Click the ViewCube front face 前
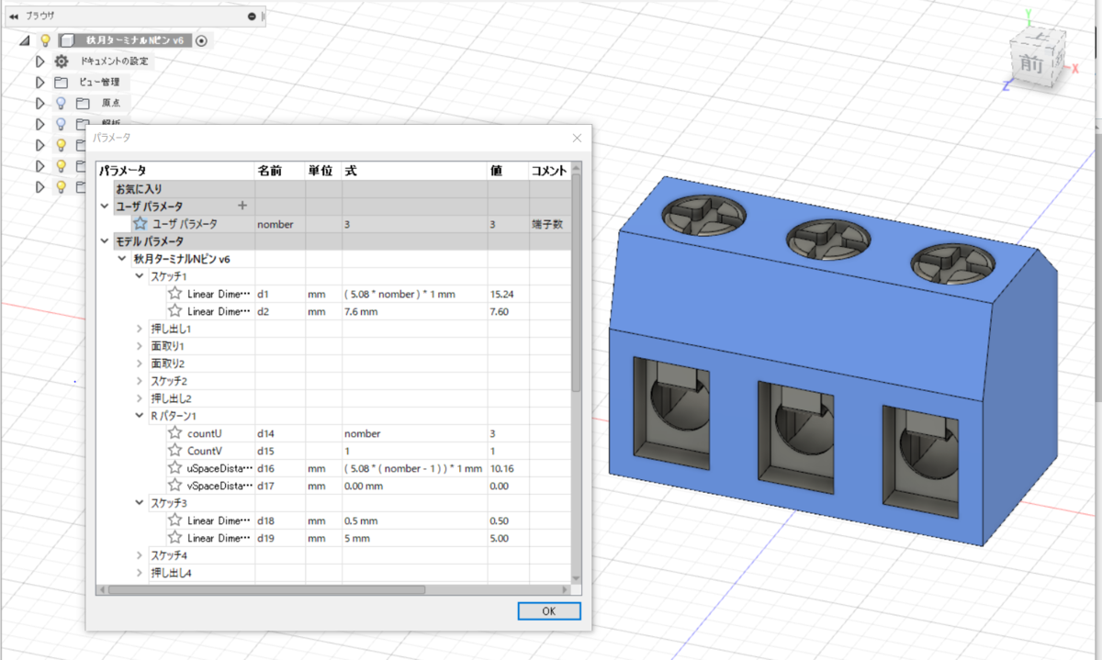The height and width of the screenshot is (660, 1102). pyautogui.click(x=1029, y=62)
